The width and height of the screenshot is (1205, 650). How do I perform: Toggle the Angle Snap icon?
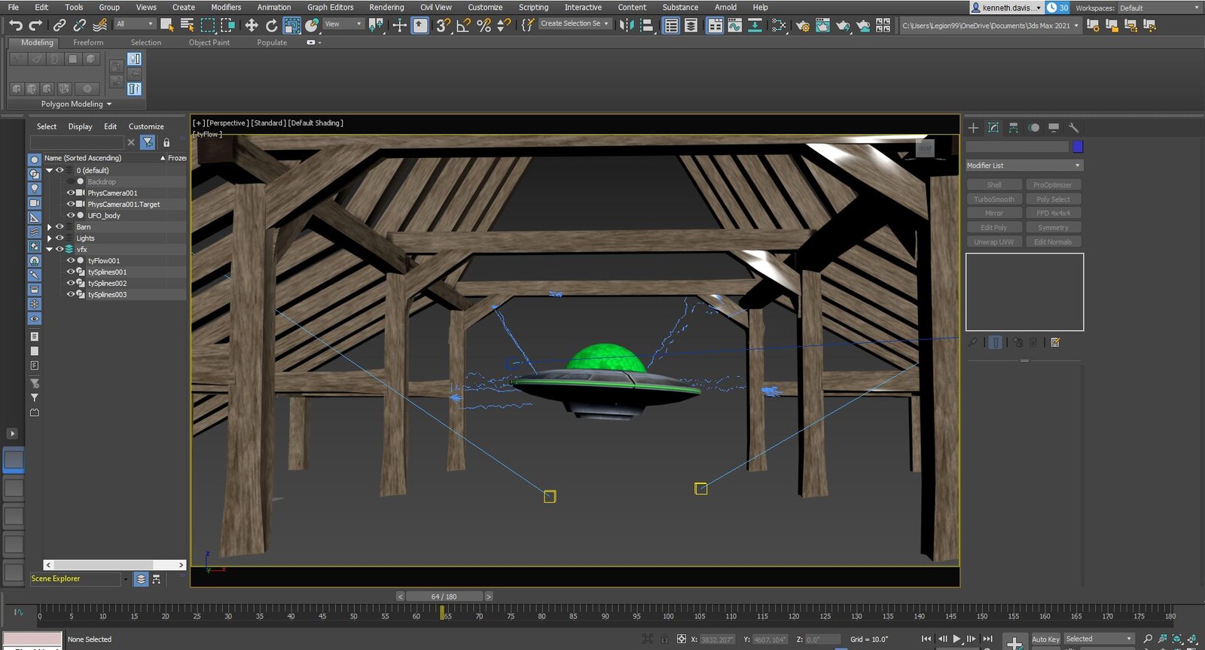(x=463, y=26)
